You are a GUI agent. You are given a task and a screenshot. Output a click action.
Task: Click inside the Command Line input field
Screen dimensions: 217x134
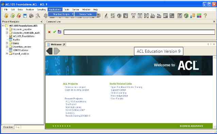coord(139,32)
